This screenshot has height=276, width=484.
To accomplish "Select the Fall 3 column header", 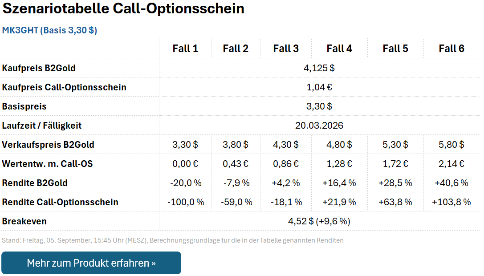I will pos(286,49).
